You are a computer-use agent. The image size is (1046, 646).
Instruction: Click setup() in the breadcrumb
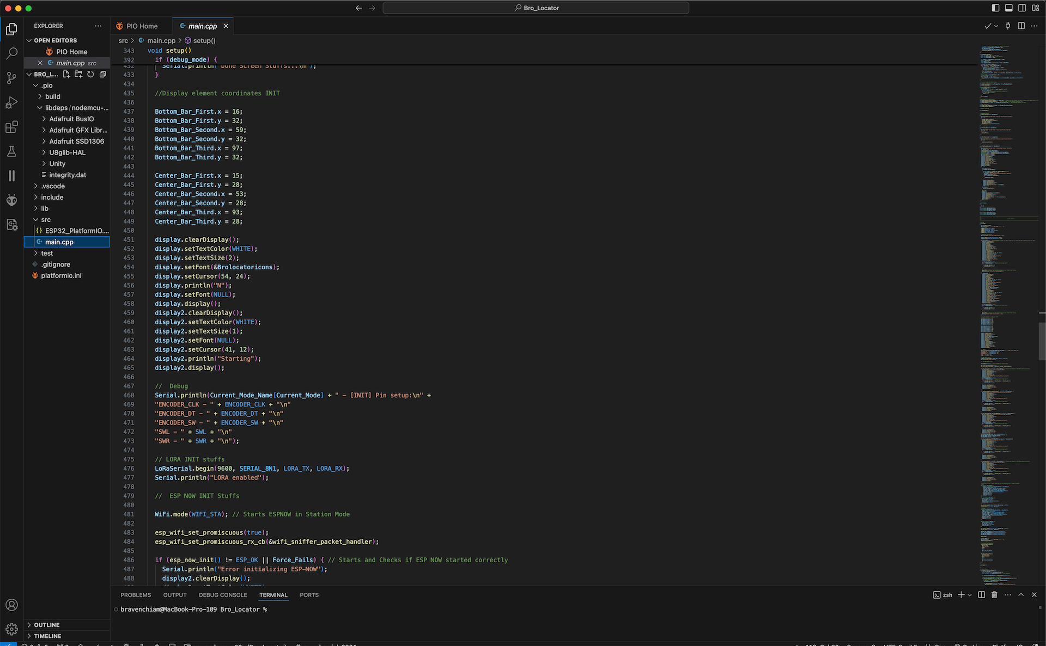pos(204,41)
